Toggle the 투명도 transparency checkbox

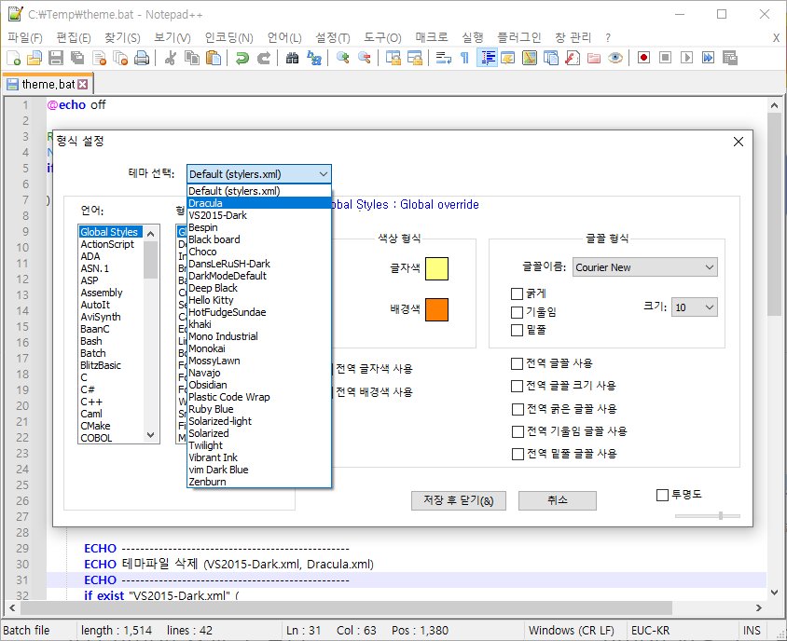(x=663, y=495)
